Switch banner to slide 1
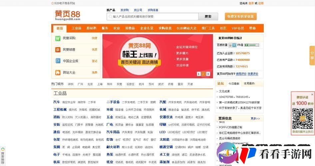The height and width of the screenshot is (166, 315). tap(198, 74)
